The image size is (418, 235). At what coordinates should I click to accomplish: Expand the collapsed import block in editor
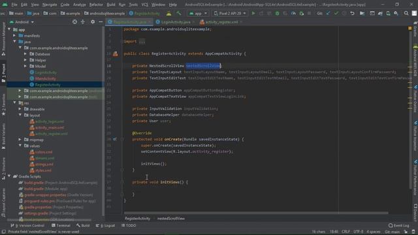142,42
